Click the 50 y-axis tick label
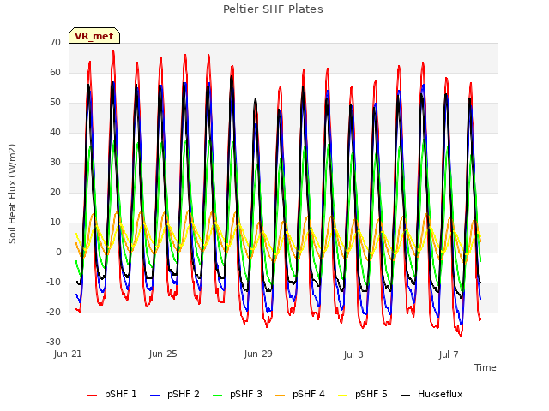This screenshot has height=411, width=549. (x=55, y=103)
